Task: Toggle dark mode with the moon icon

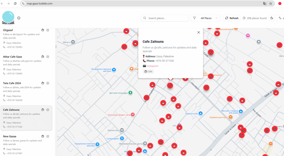Action: coord(272,18)
